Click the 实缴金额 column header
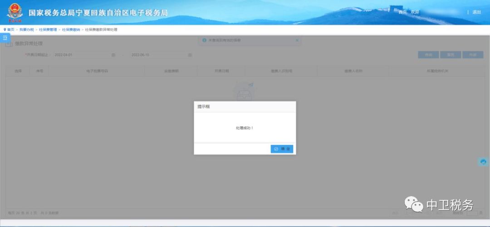The width and height of the screenshot is (490, 227). pyautogui.click(x=171, y=71)
